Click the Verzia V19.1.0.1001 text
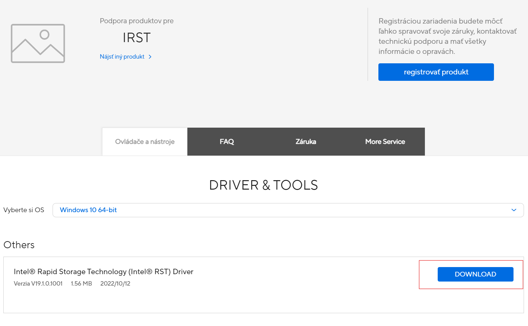Viewport: 528px width, 326px height. (x=38, y=284)
